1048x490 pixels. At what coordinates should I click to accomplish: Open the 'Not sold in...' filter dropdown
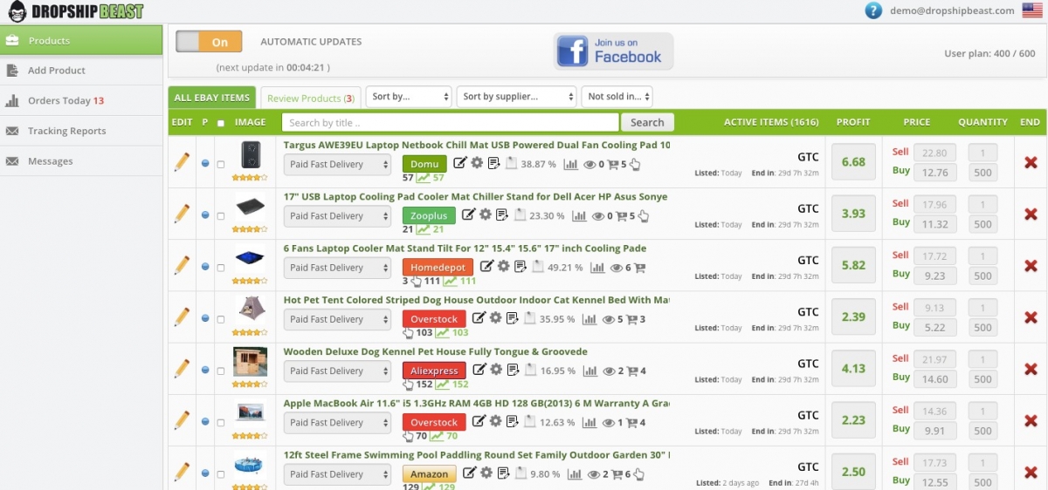coord(617,97)
